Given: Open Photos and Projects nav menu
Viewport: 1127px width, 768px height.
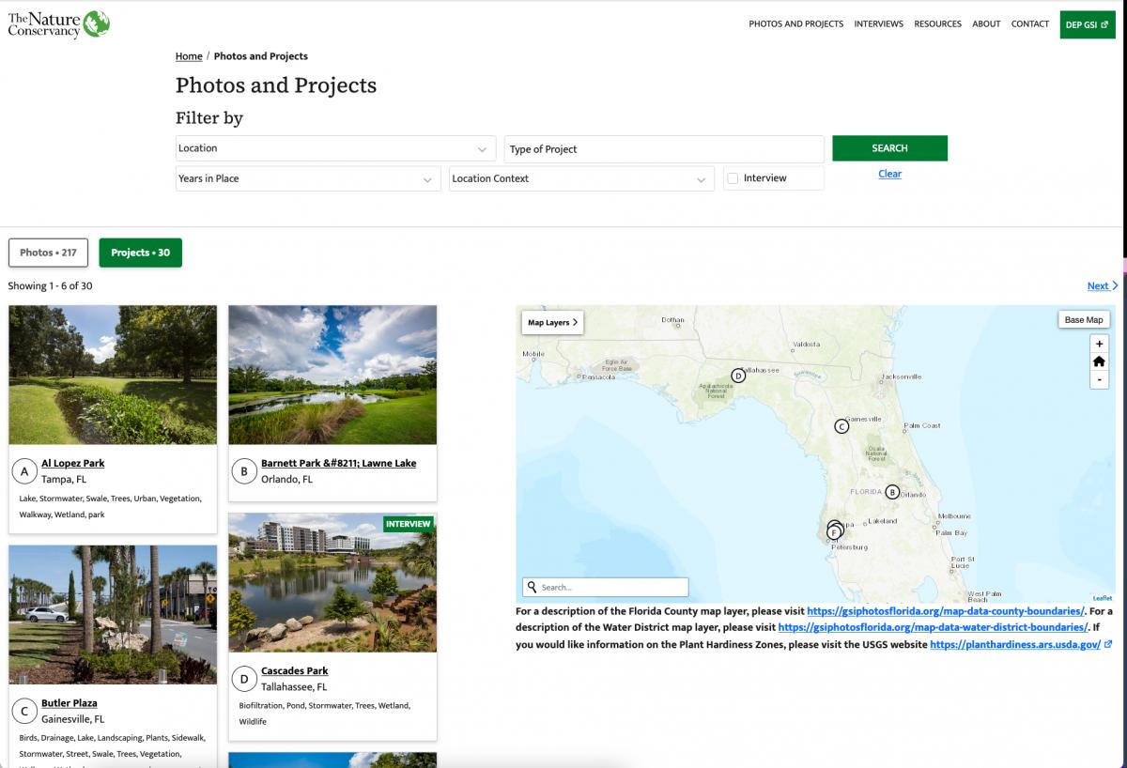Looking at the screenshot, I should [x=795, y=24].
